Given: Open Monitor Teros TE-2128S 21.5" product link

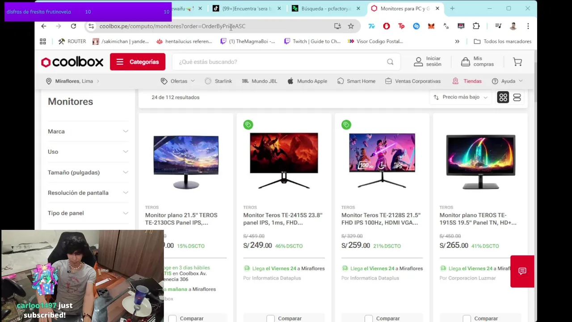Looking at the screenshot, I should [381, 219].
